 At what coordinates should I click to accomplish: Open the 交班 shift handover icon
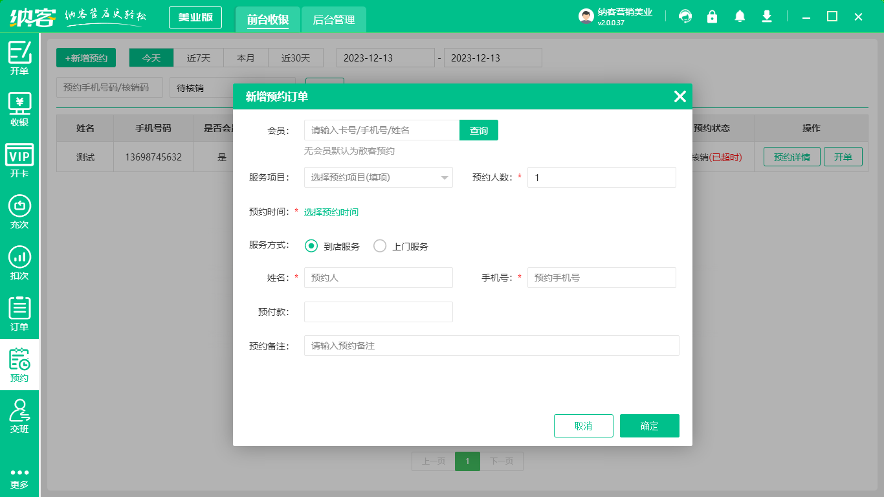click(x=19, y=416)
